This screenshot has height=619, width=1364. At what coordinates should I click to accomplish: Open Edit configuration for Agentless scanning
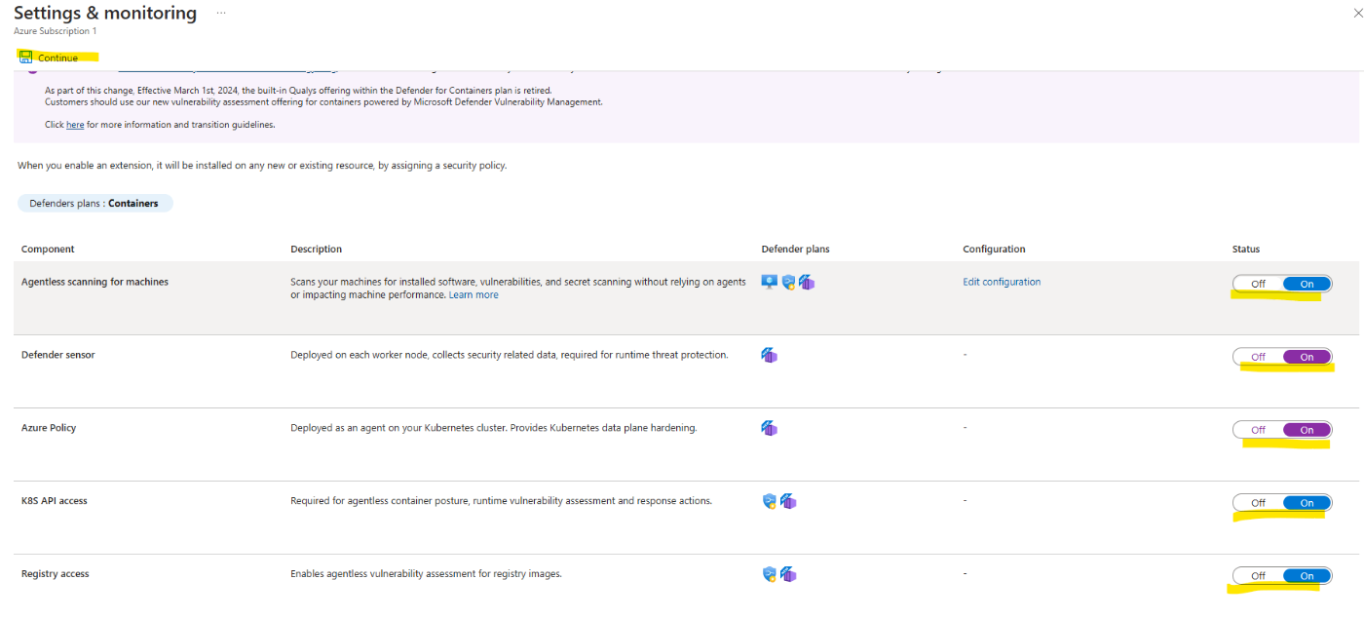(x=1002, y=282)
